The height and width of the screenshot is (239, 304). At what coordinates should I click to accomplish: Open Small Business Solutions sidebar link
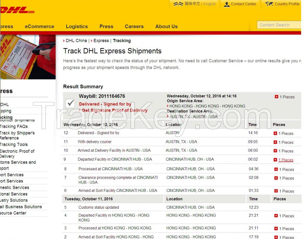[21, 207]
